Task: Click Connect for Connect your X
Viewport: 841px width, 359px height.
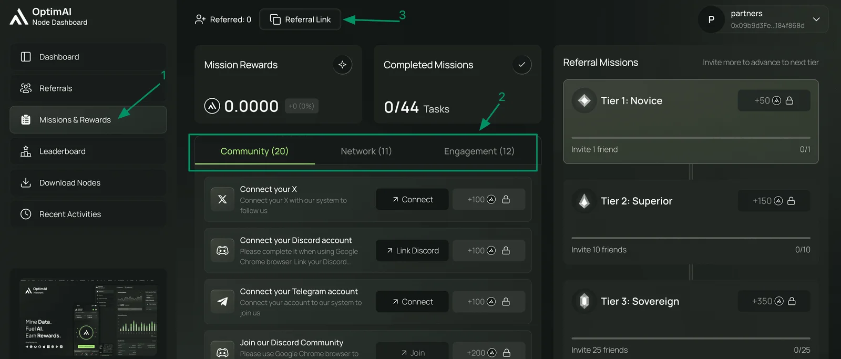Action: (x=412, y=200)
